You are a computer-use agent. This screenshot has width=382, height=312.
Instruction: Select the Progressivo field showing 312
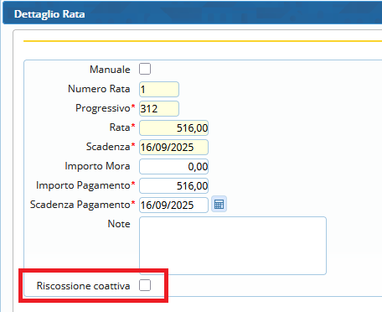click(159, 108)
